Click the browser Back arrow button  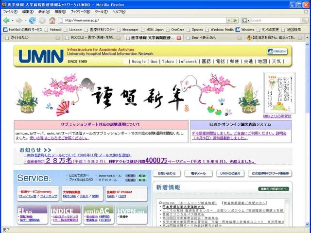6,20
